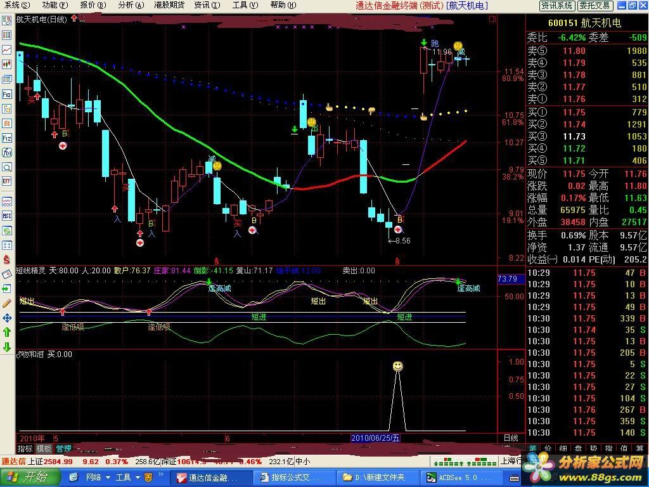Switch to the 指标 tab below chart
This screenshot has width=649, height=487.
(x=25, y=448)
